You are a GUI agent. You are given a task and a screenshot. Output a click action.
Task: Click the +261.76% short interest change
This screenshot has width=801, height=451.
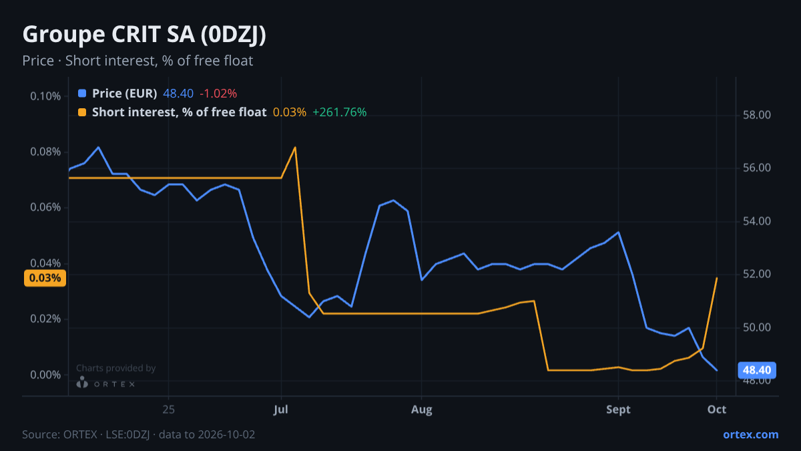[339, 112]
